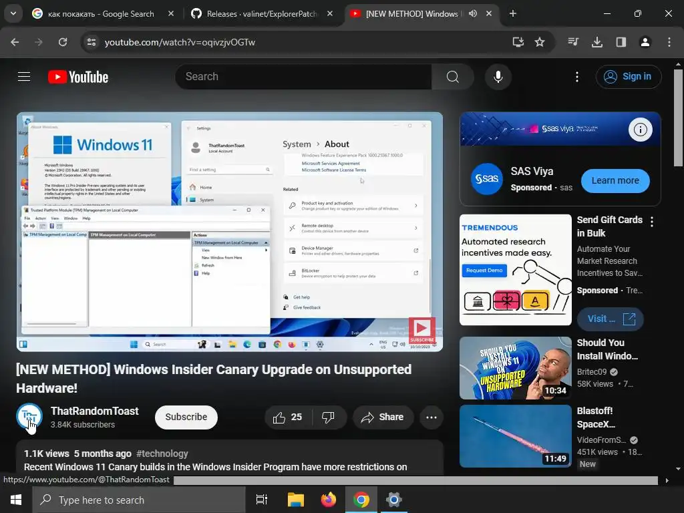The height and width of the screenshot is (513, 684).
Task: Like the video with thumbs-up
Action: point(289,417)
